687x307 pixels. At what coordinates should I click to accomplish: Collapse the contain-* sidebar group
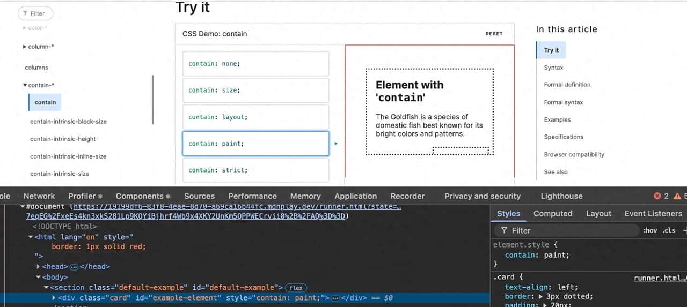(x=25, y=85)
